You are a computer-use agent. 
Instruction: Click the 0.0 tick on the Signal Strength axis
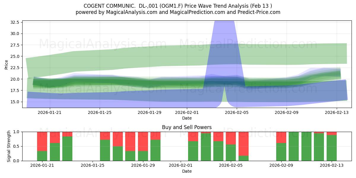pyautogui.click(x=17, y=161)
